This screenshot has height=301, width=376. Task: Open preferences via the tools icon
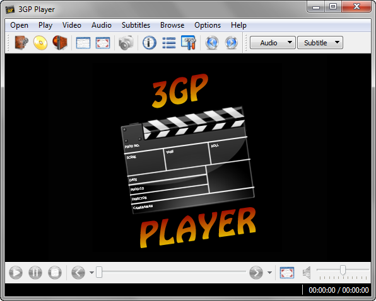[189, 43]
